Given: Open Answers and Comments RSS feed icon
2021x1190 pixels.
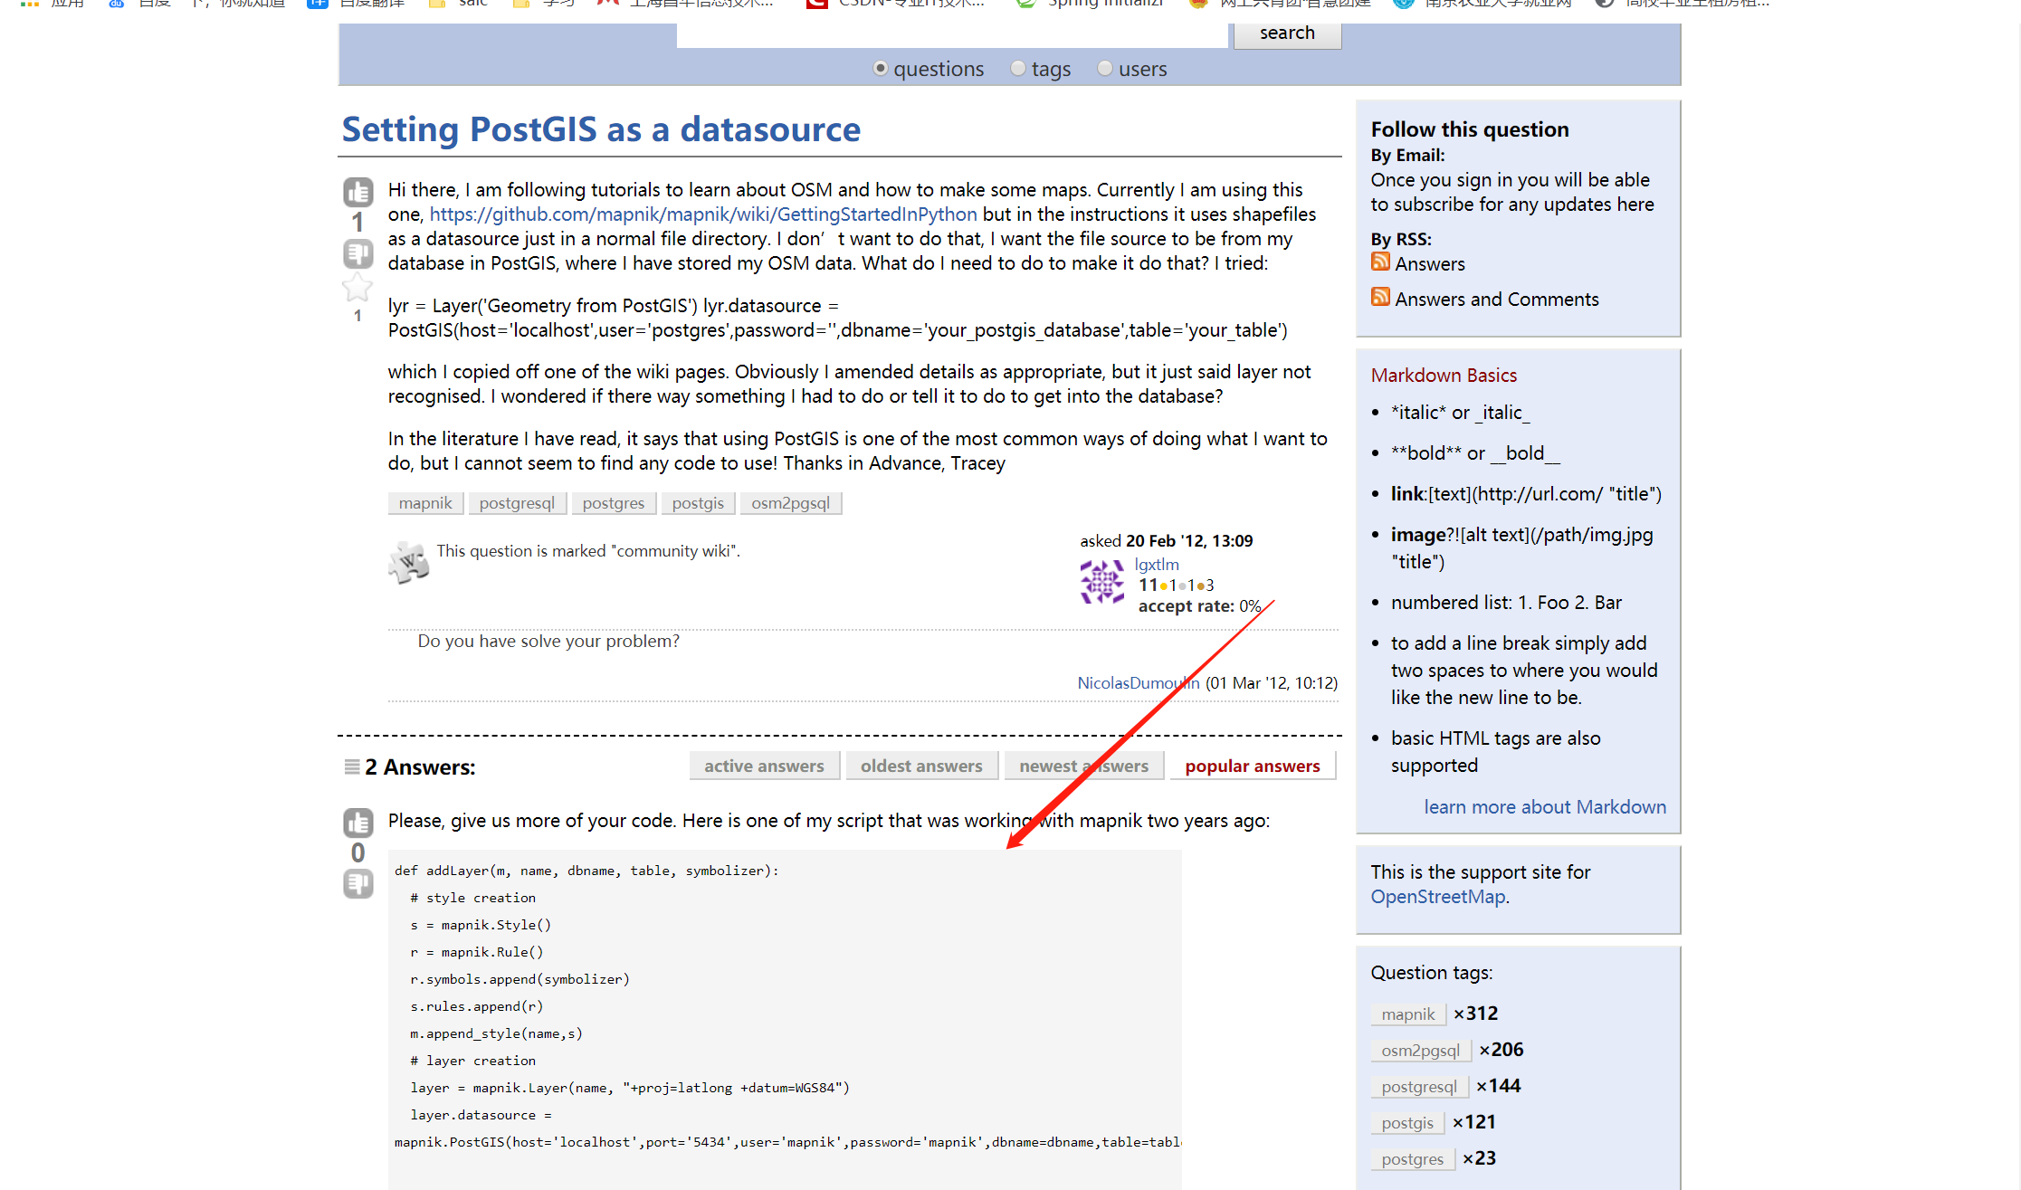Looking at the screenshot, I should pyautogui.click(x=1380, y=297).
